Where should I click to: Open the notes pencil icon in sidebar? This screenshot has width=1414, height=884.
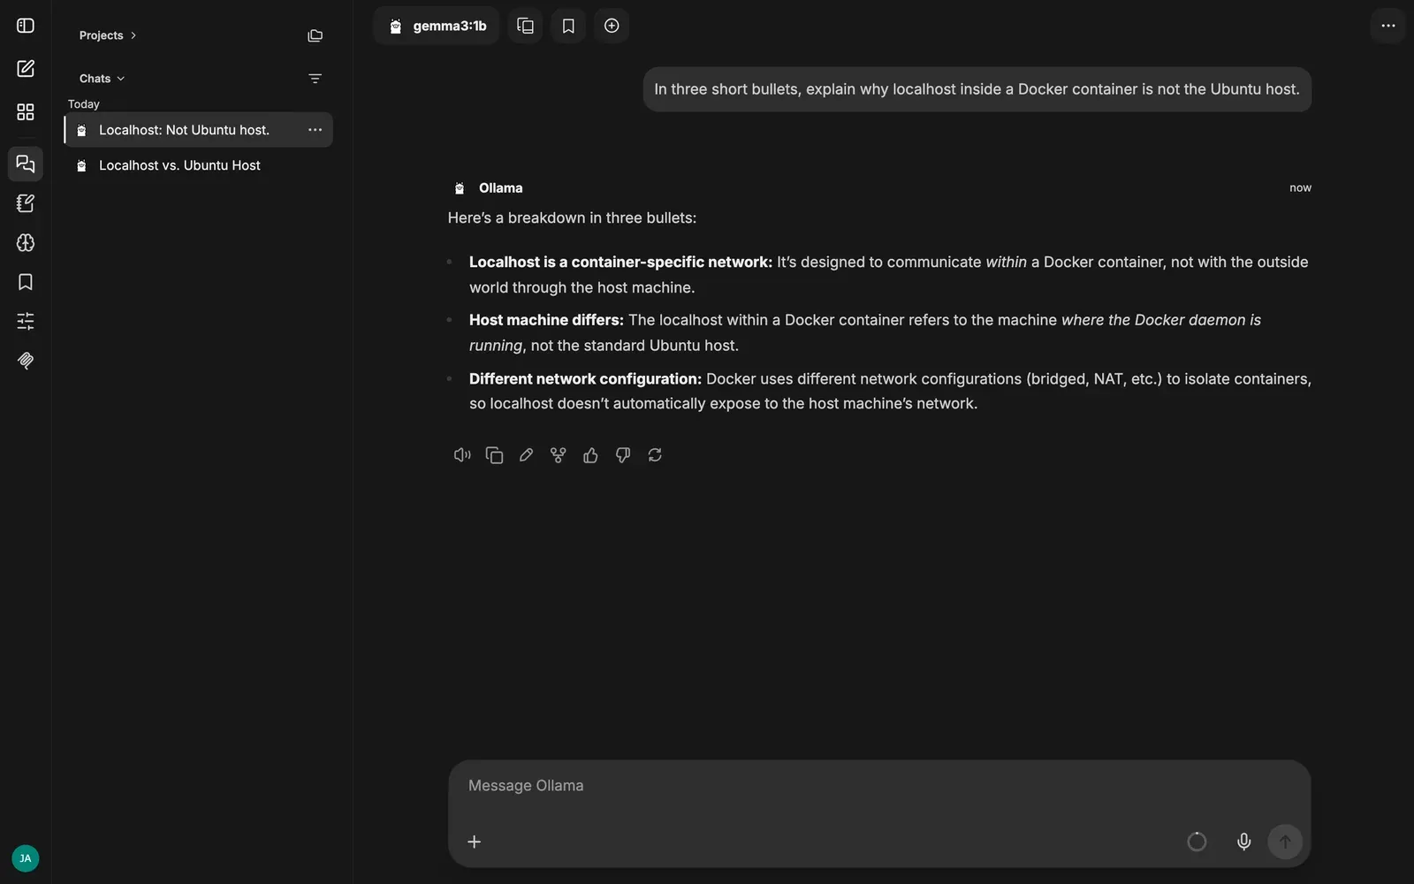pyautogui.click(x=26, y=203)
